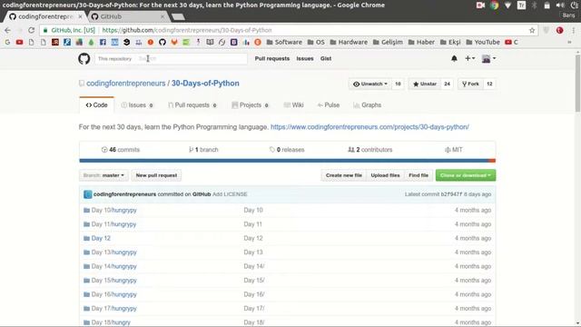Image resolution: width=581 pixels, height=327 pixels.
Task: Open the YouTube bookmarks folder
Action: 483,43
